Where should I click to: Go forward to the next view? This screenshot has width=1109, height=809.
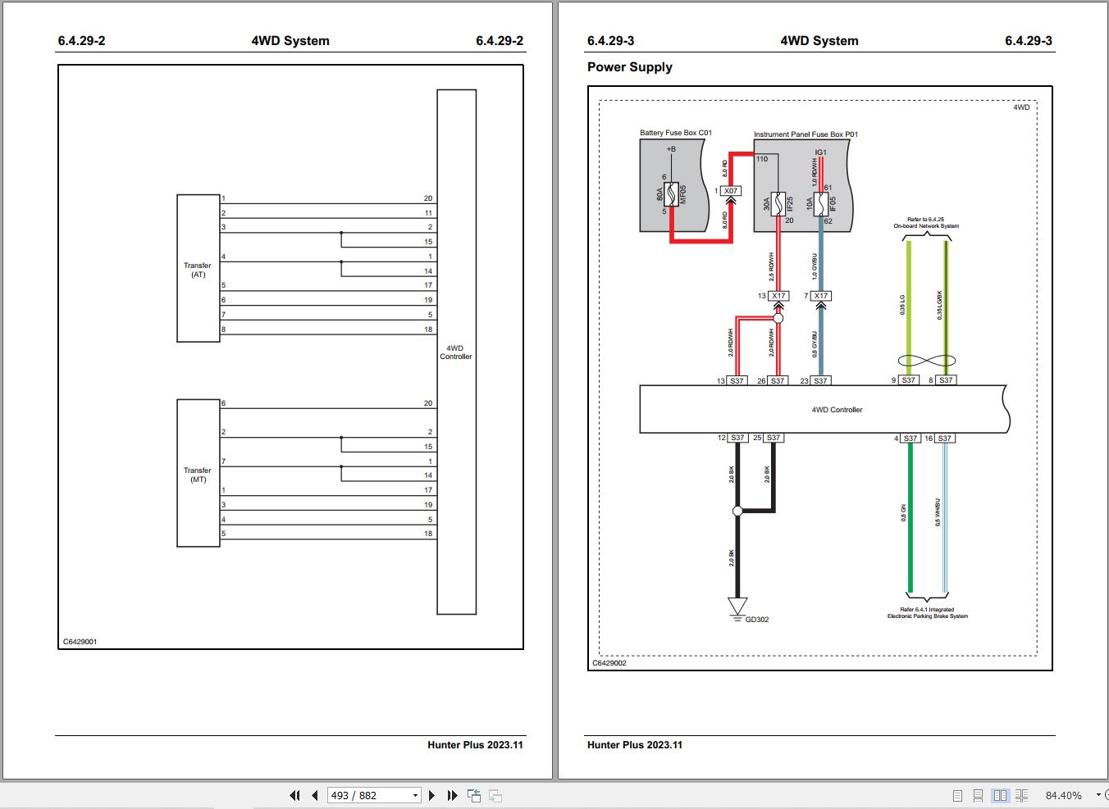coord(493,795)
